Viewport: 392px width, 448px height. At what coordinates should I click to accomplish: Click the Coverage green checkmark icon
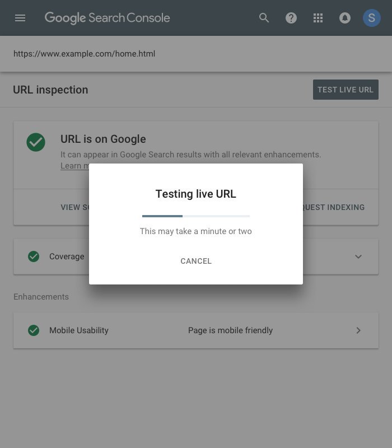[x=34, y=256]
